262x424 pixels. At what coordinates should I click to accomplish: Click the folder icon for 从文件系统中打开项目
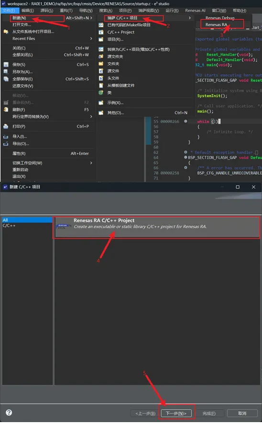coord(6,32)
